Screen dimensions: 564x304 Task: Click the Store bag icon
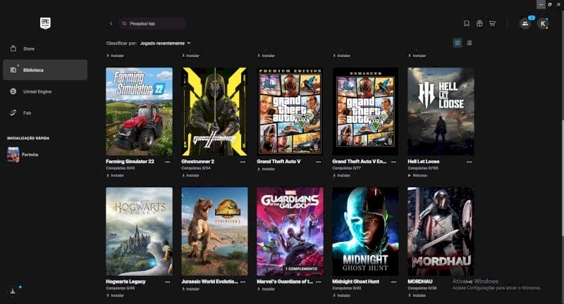coord(13,49)
